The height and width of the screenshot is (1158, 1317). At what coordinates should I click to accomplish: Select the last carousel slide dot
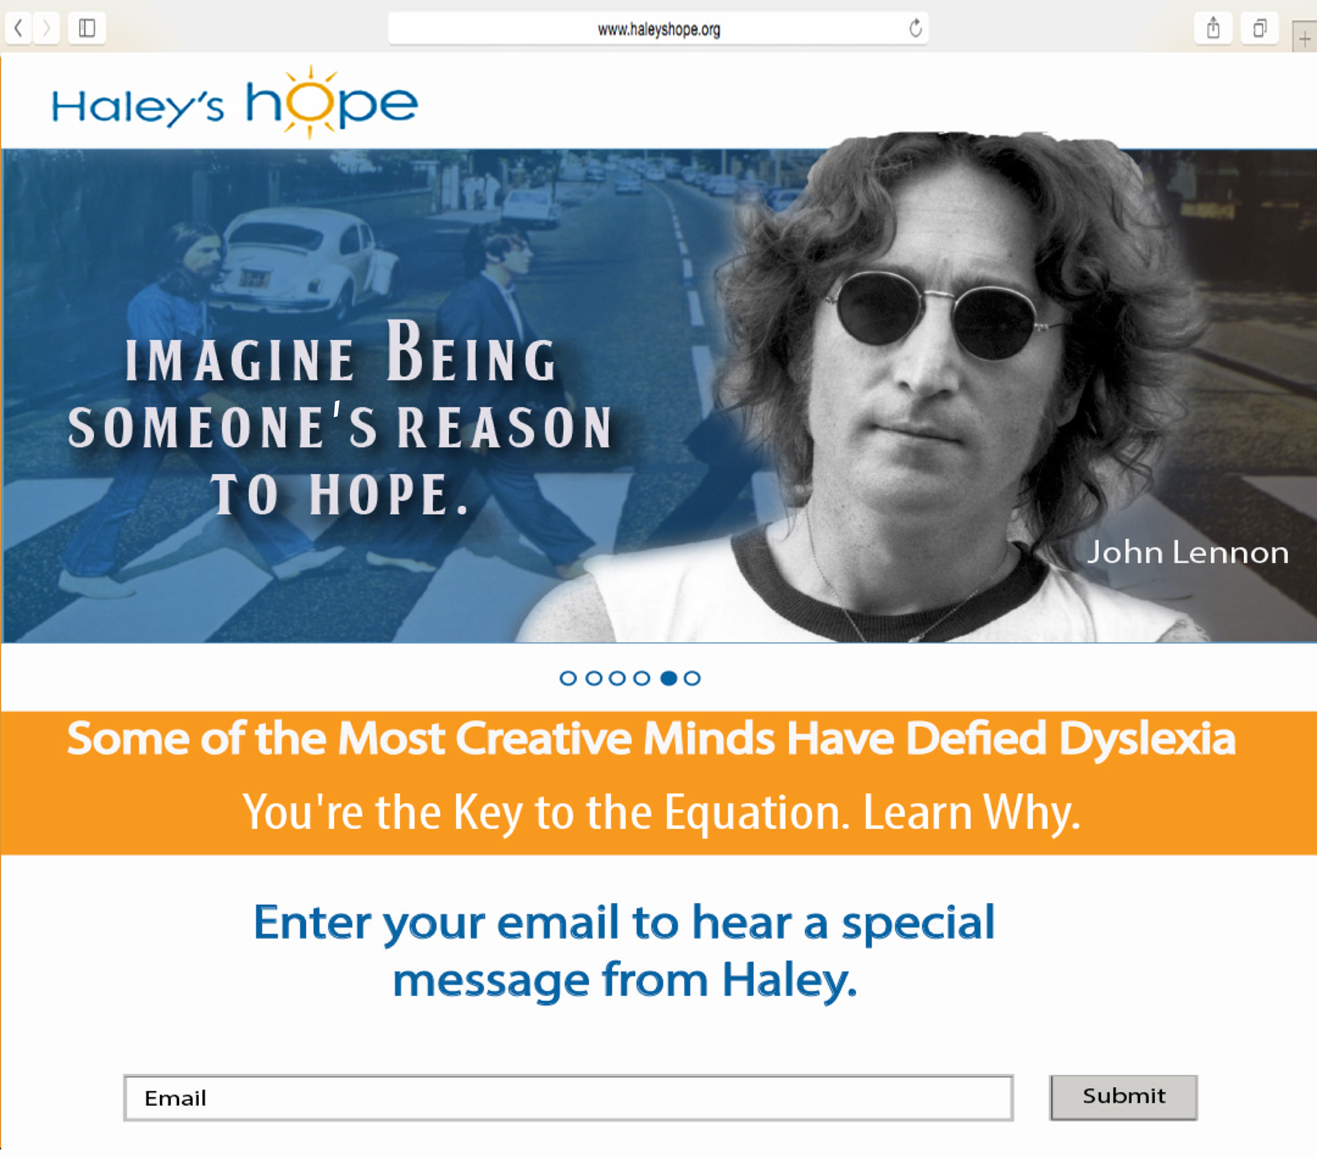click(693, 678)
